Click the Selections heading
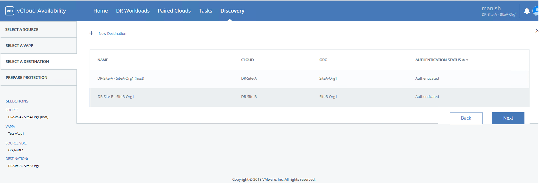This screenshot has width=539, height=183. (17, 101)
